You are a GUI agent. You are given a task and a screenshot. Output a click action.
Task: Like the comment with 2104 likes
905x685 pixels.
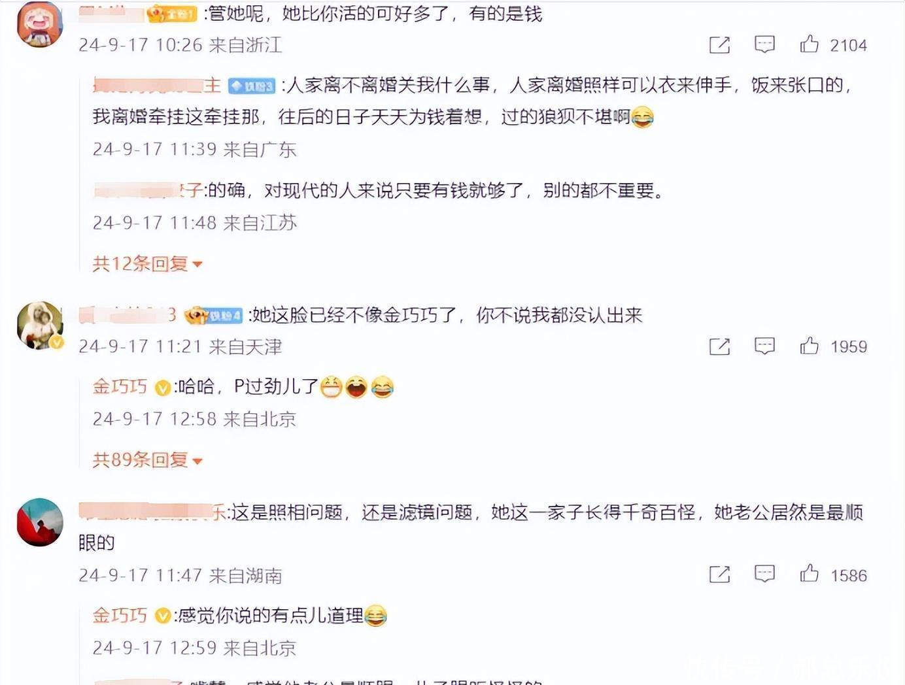tap(809, 44)
